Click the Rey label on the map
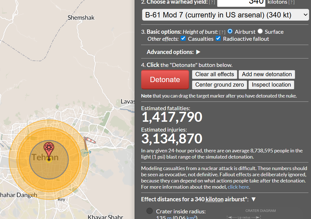 coord(62,199)
